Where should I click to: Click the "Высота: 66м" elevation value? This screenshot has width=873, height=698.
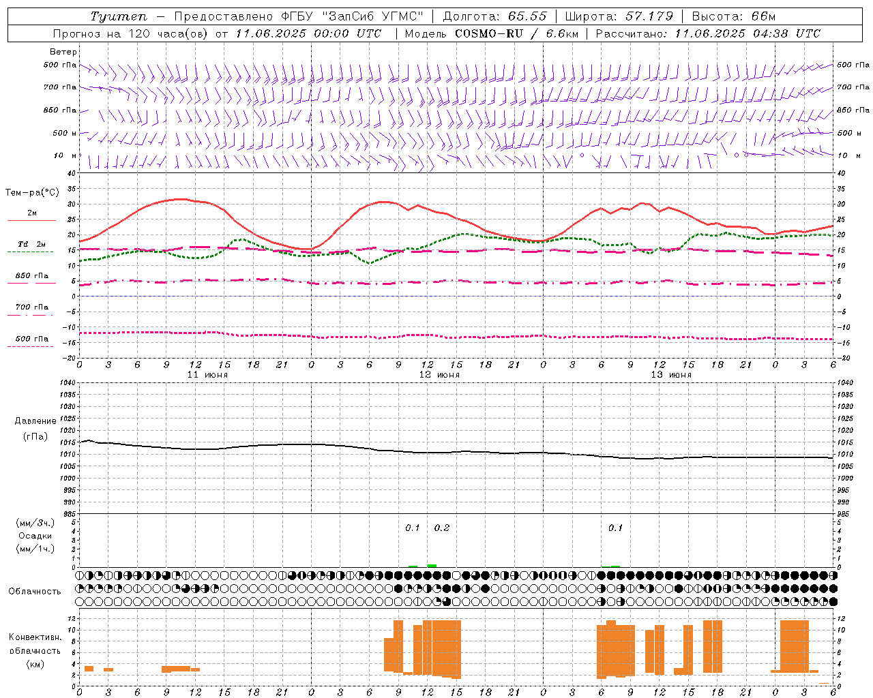point(734,16)
